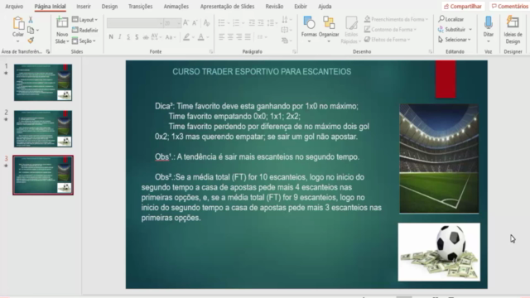
Task: Open the Parágrafo dialog launcher
Action: [295, 51]
